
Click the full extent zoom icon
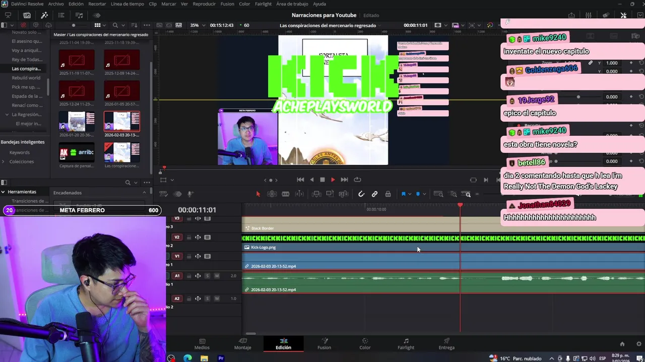tap(438, 194)
